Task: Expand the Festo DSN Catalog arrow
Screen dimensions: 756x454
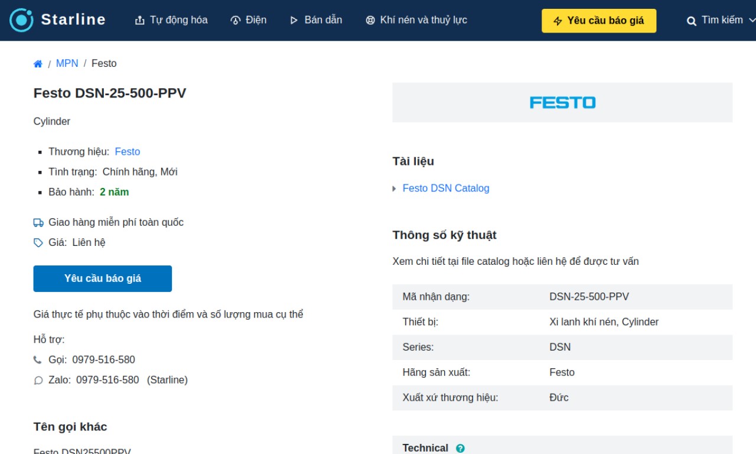Action: click(395, 189)
